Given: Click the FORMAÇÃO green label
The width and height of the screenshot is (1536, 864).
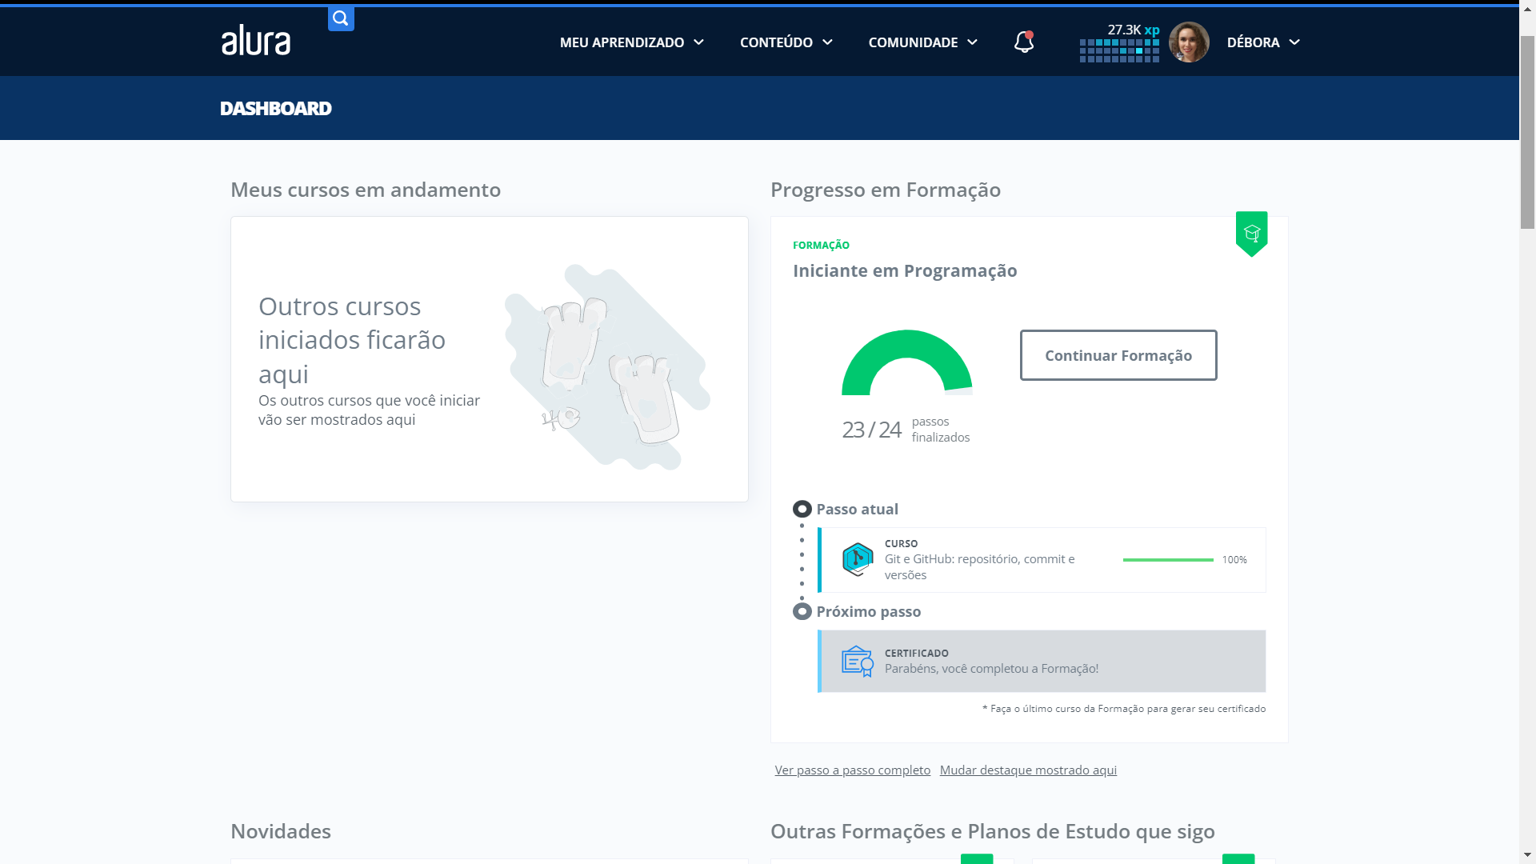Looking at the screenshot, I should tap(821, 246).
